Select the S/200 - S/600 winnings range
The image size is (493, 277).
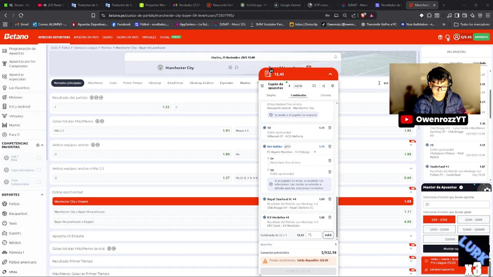click(473, 220)
